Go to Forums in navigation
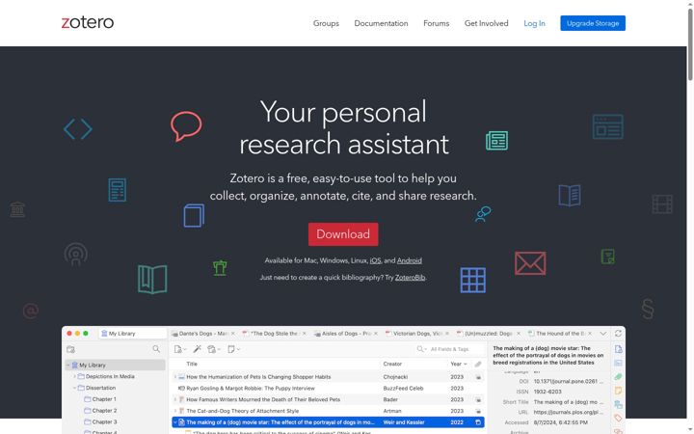The height and width of the screenshot is (434, 694). pyautogui.click(x=436, y=23)
